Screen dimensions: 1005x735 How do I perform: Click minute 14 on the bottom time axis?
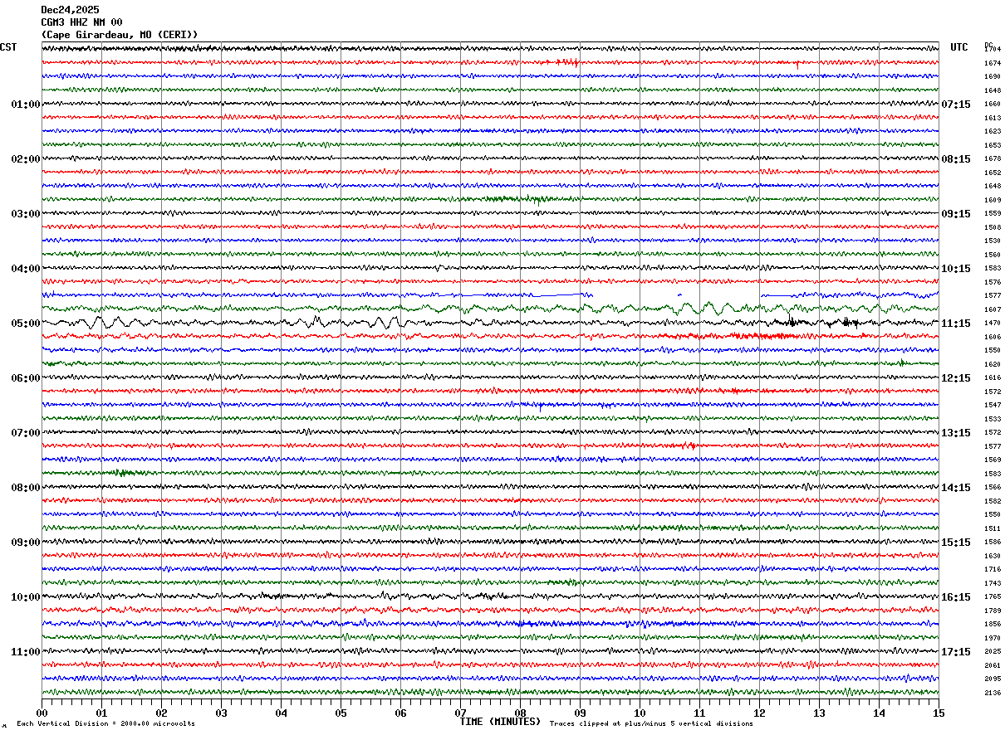(879, 713)
